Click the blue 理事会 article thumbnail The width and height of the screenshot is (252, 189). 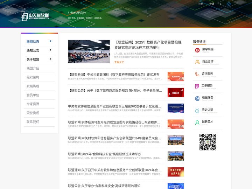176,108
